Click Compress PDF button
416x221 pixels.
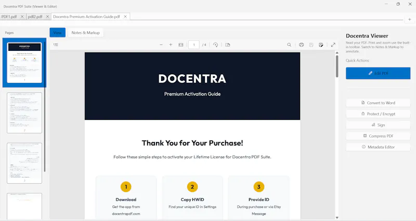tap(378, 136)
